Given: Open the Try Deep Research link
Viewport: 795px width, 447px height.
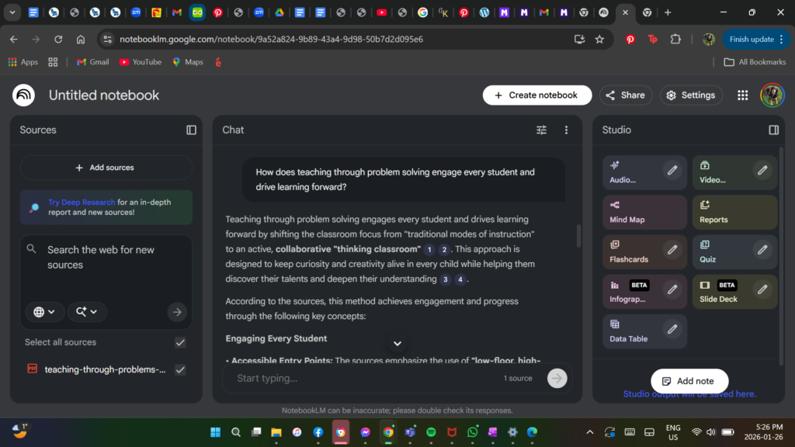Looking at the screenshot, I should (82, 203).
